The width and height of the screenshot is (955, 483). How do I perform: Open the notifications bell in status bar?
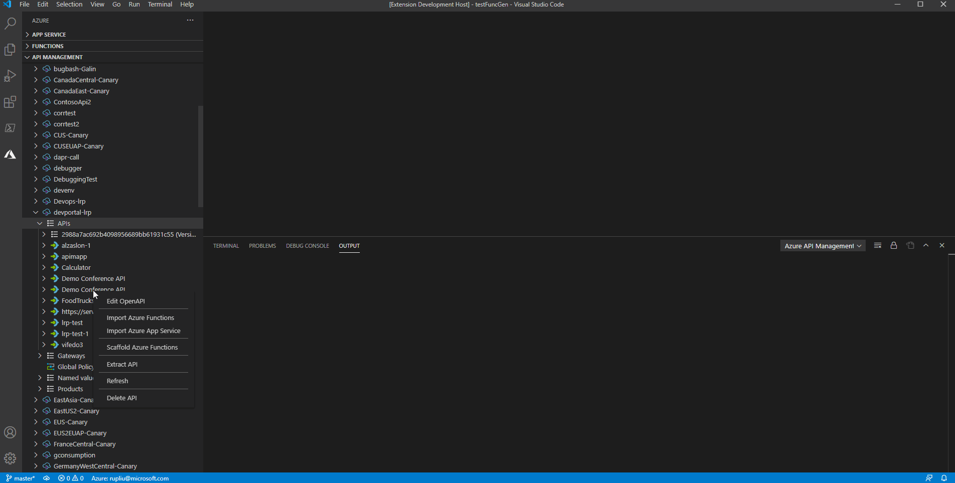pyautogui.click(x=944, y=478)
